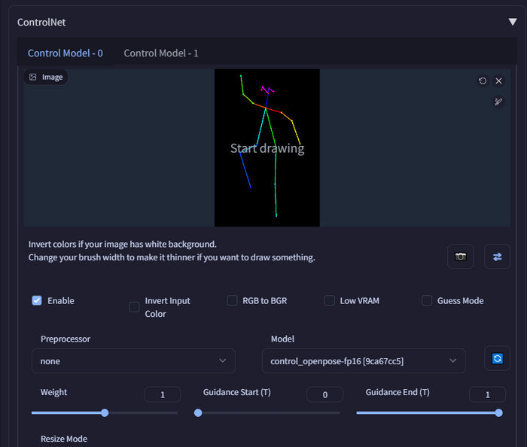The image size is (527, 447).
Task: Enable the Guess Mode checkbox
Action: pos(427,300)
